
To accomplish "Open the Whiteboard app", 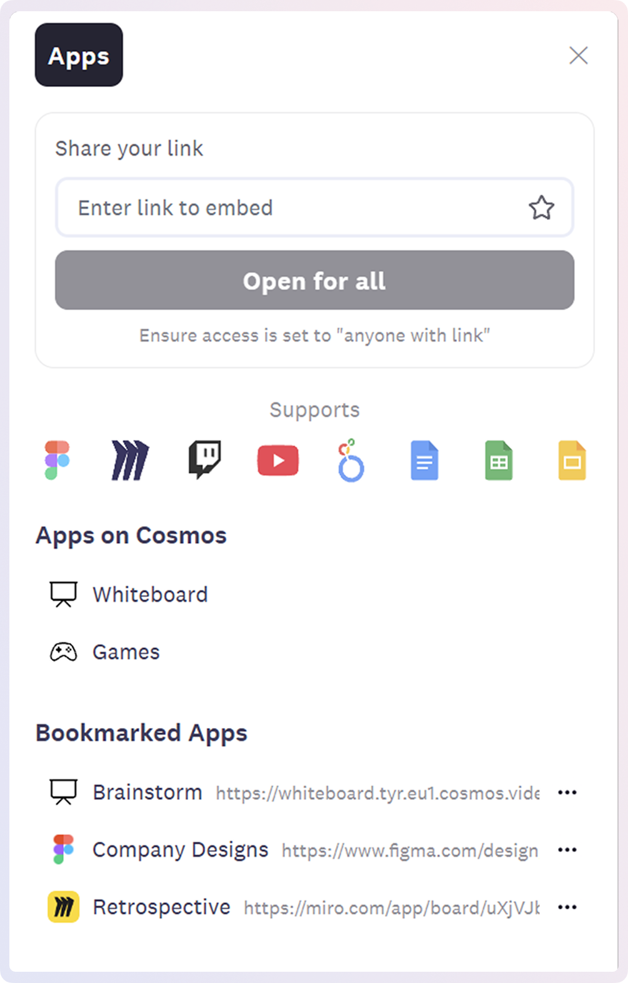I will tap(128, 594).
